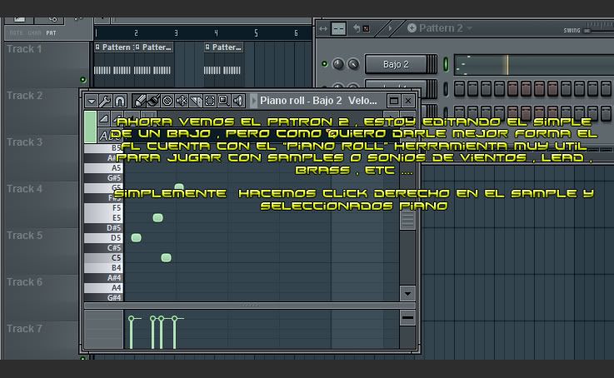Click the A4 piano key
The height and width of the screenshot is (378, 614).
click(x=103, y=287)
